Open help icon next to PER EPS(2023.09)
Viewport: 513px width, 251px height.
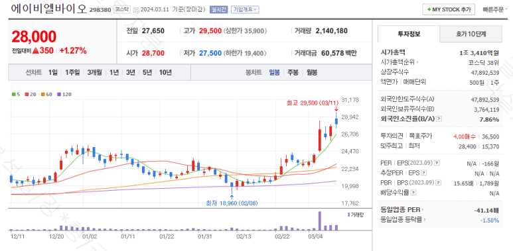[437, 163]
